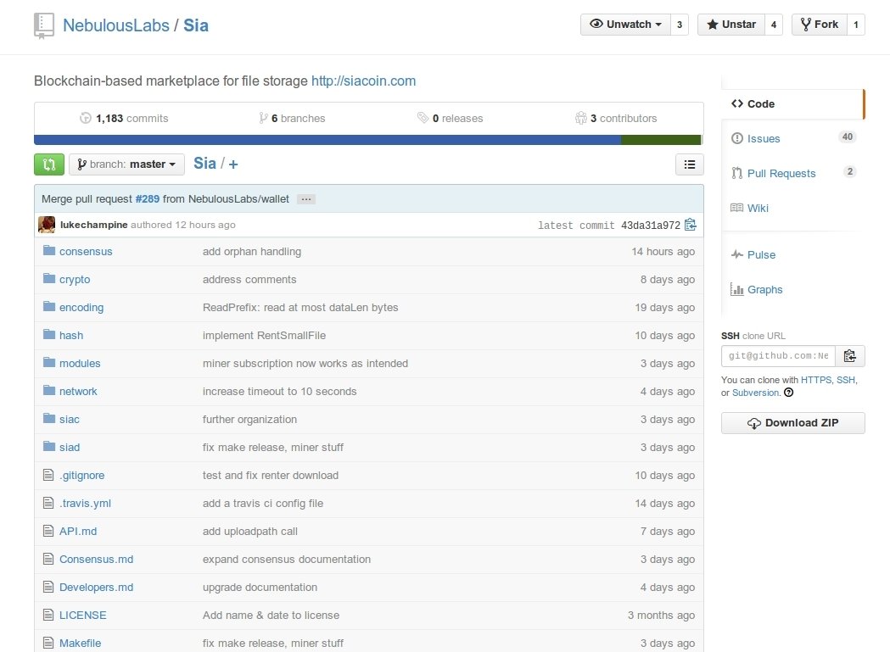890x652 pixels.
Task: Click the repository book icon beside NebulousLabs
Action: (x=44, y=25)
